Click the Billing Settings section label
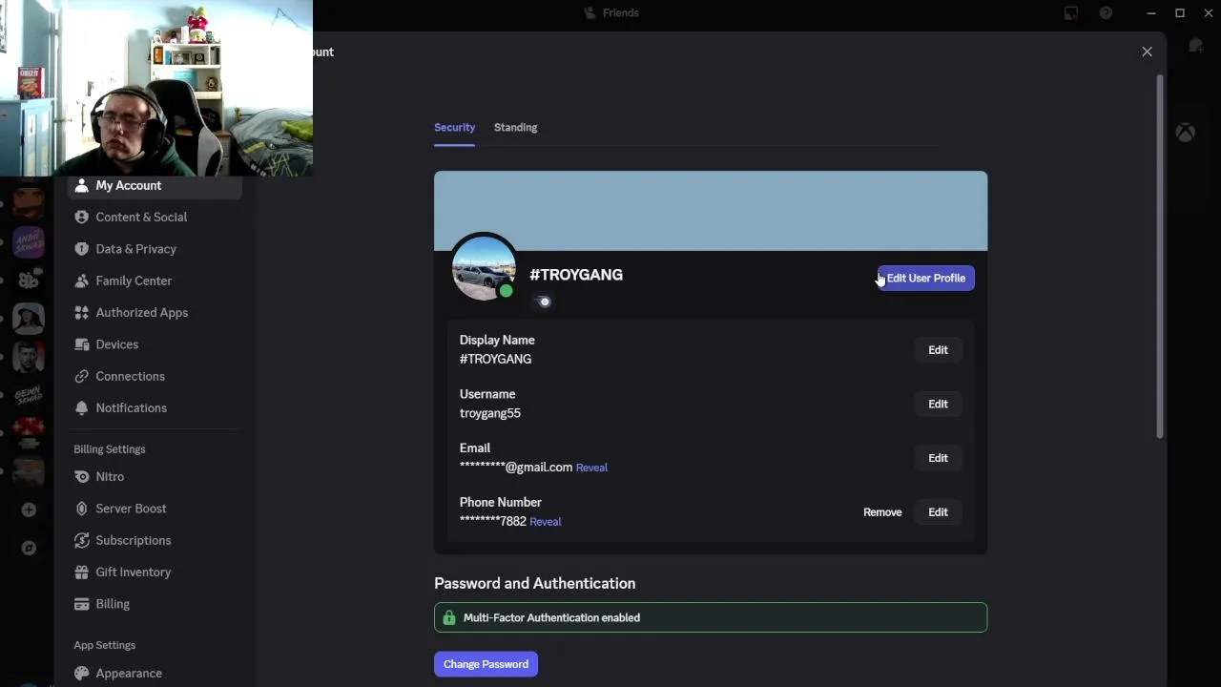 (110, 449)
